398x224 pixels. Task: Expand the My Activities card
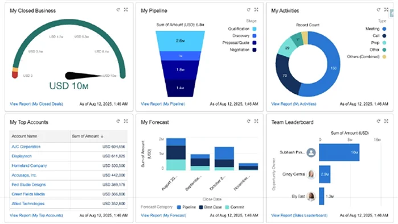click(386, 10)
